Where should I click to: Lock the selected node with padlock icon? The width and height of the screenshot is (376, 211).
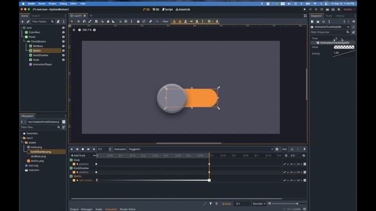(x=138, y=22)
